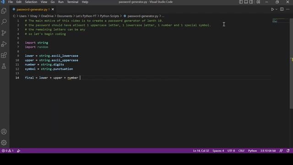Viewport: 293px width, 165px height.
Task: Click the status bar debug launch icon
Action: point(18,151)
